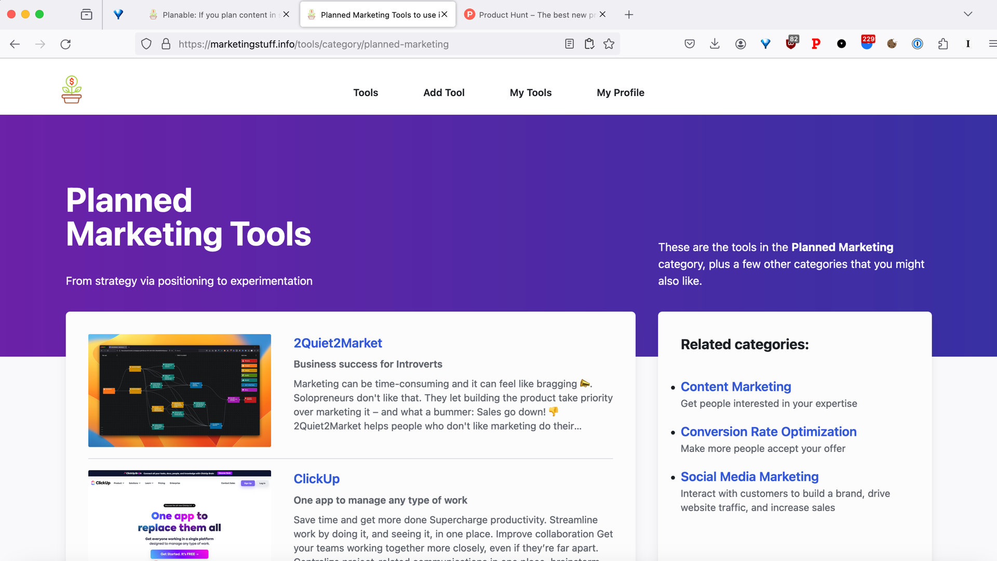Open a new tab with plus
The image size is (997, 561).
(629, 15)
